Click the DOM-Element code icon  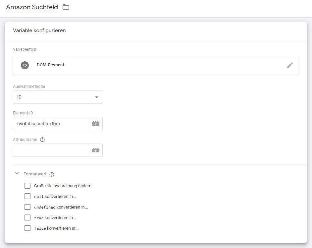[x=25, y=65]
